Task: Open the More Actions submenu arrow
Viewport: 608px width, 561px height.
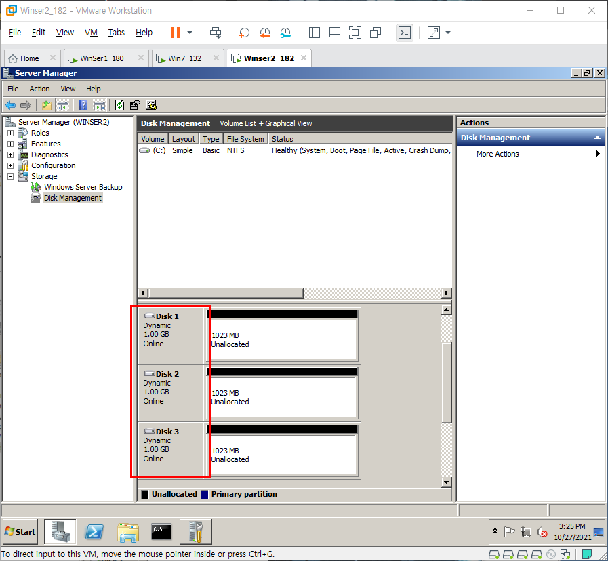Action: tap(598, 154)
